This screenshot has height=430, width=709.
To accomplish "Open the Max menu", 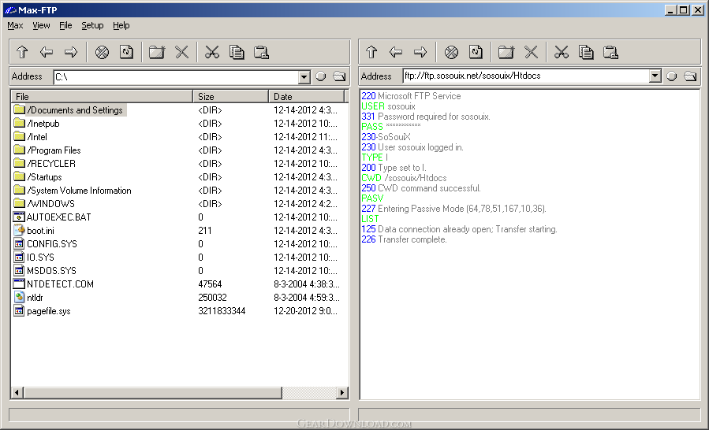I will coord(15,26).
